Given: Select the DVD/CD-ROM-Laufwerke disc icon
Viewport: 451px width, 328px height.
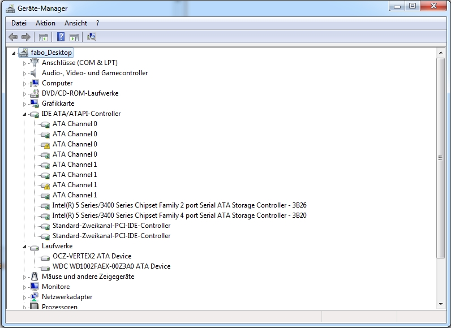Looking at the screenshot, I should [35, 93].
